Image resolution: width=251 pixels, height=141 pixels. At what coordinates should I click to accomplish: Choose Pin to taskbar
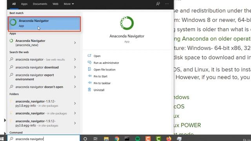102,83
